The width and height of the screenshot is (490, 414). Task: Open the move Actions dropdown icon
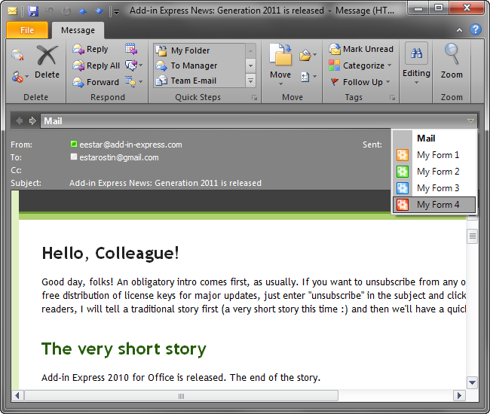pos(308,77)
